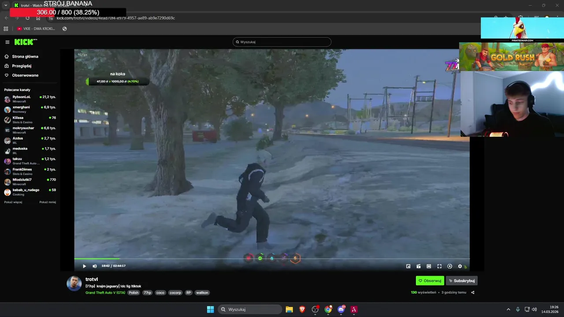Image resolution: width=564 pixels, height=317 pixels.
Task: Collapse list with Pokaż mniej
Action: pos(48,202)
